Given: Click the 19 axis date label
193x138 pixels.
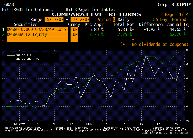Looking at the screenshot, I should click(x=141, y=124).
